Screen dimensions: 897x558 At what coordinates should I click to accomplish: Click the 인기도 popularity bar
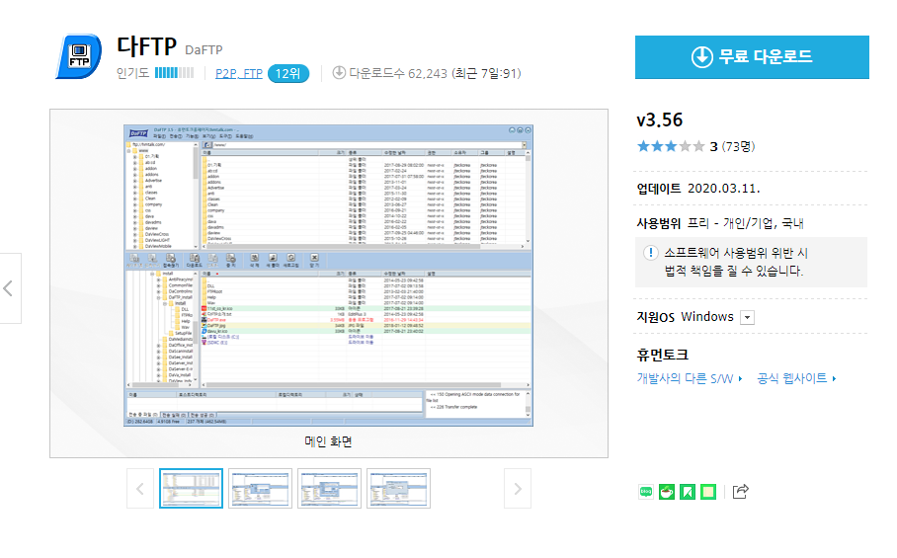tap(175, 73)
